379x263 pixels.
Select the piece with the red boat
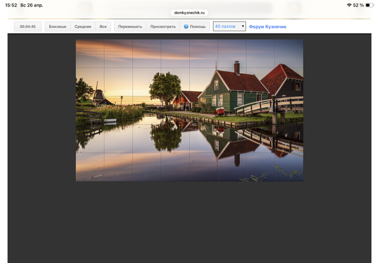220,111
